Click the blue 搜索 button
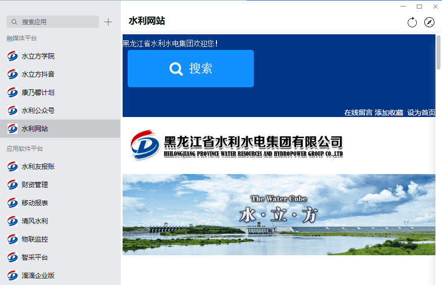This screenshot has width=442, height=285. [191, 69]
